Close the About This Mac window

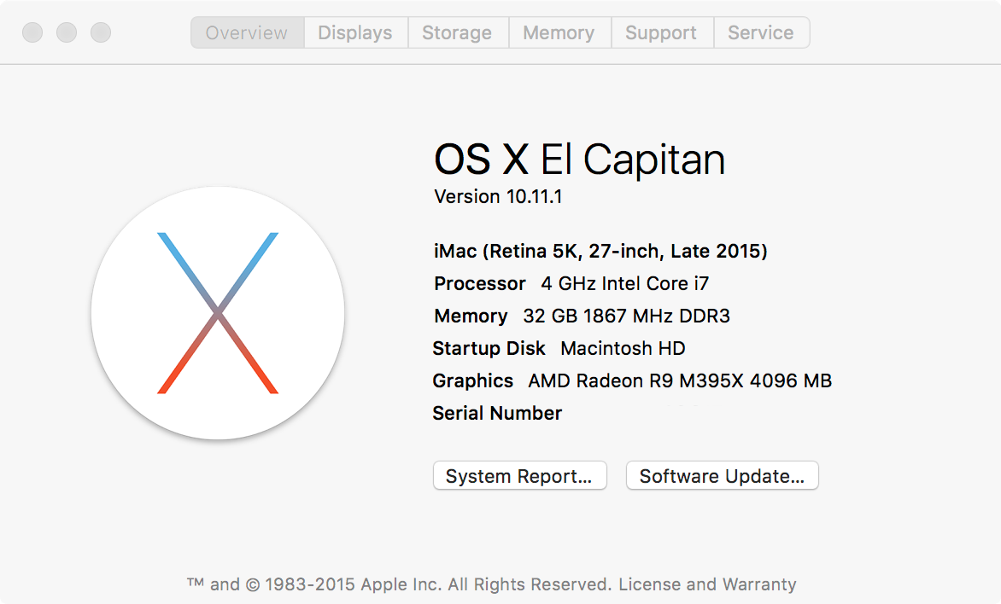point(32,33)
